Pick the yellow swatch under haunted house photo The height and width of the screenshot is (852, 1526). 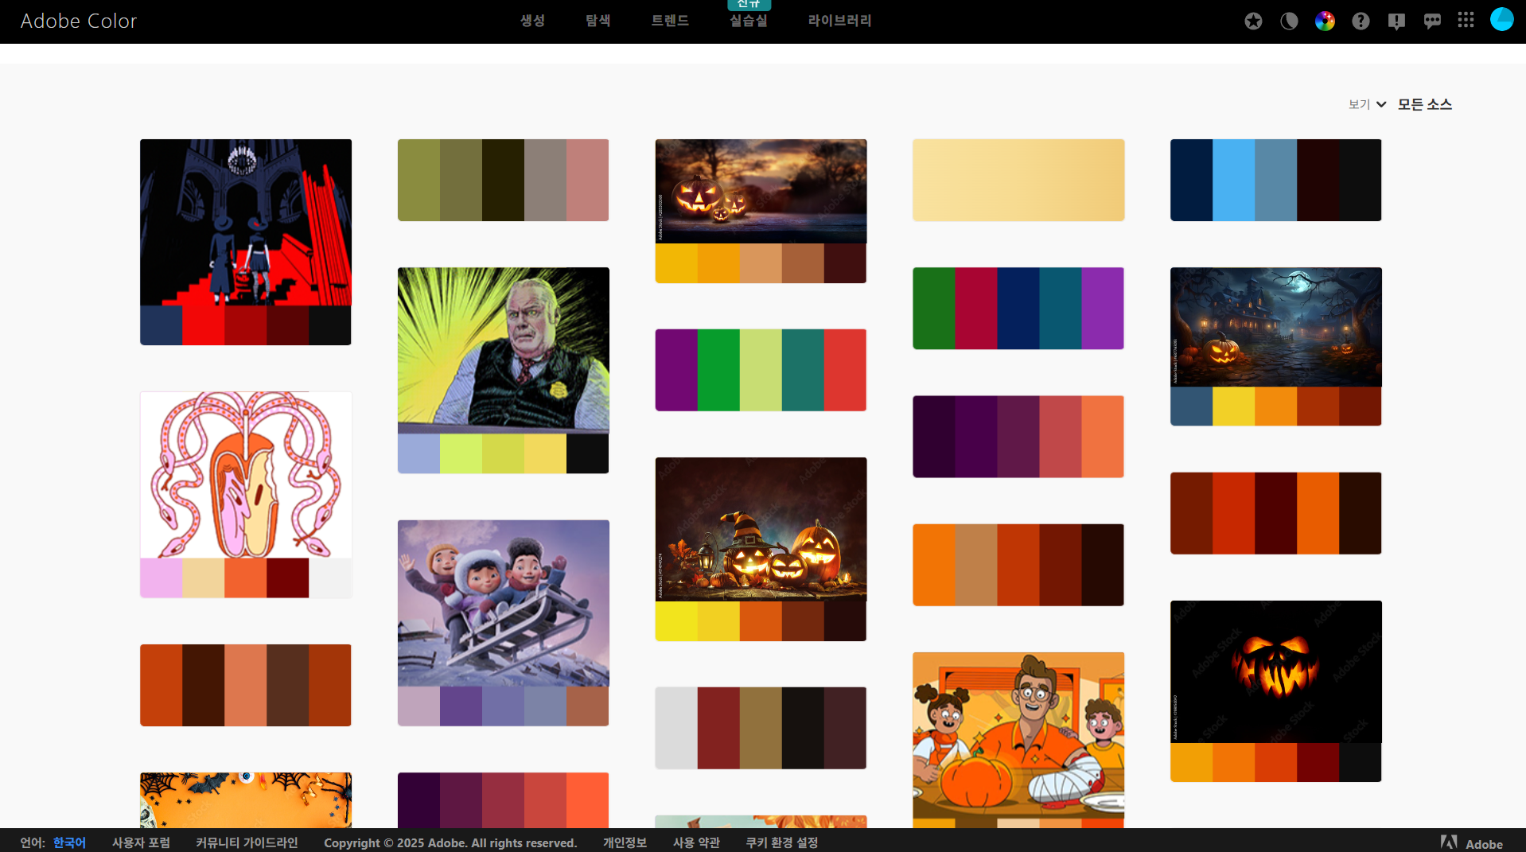[1234, 407]
